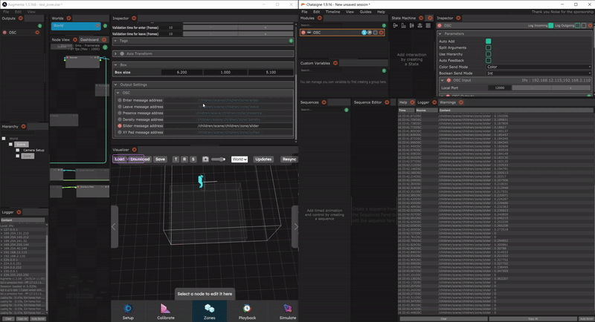Open the Timeline menu in Chataigne
The width and height of the screenshot is (595, 322).
click(x=333, y=12)
